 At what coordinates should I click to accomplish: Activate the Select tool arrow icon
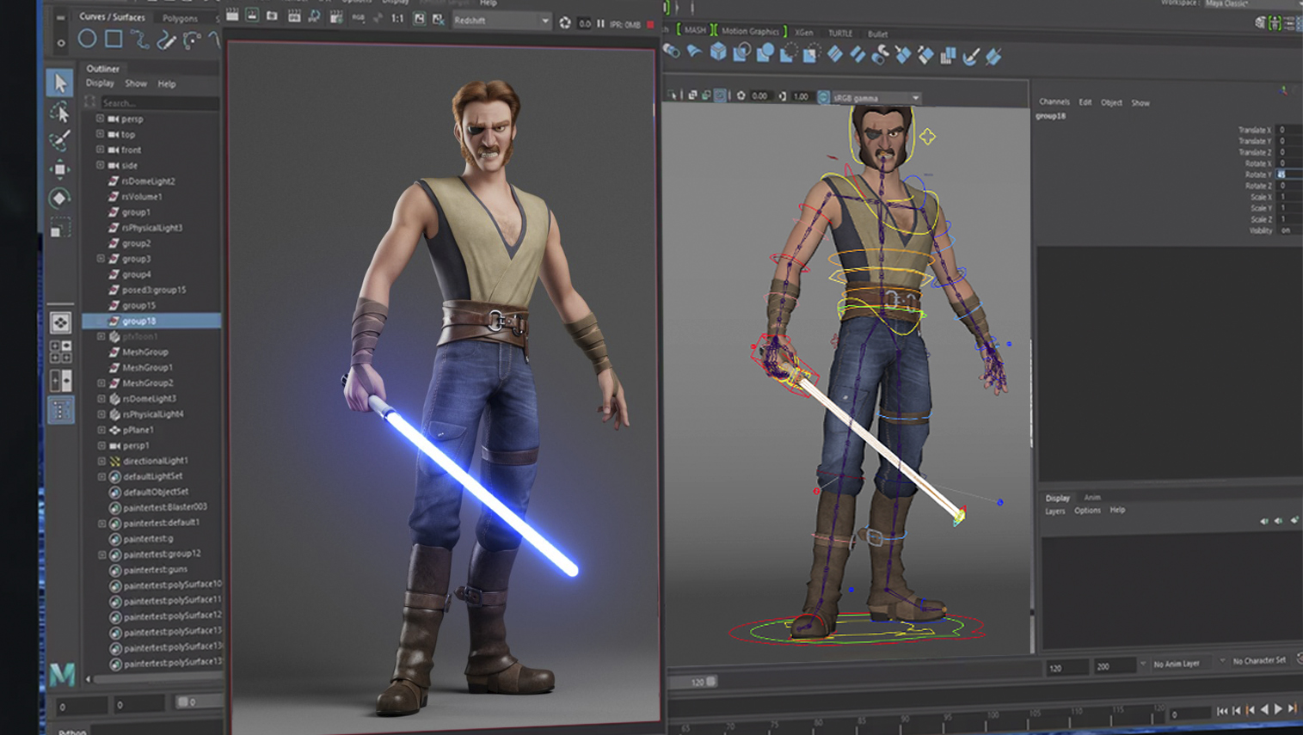click(60, 83)
